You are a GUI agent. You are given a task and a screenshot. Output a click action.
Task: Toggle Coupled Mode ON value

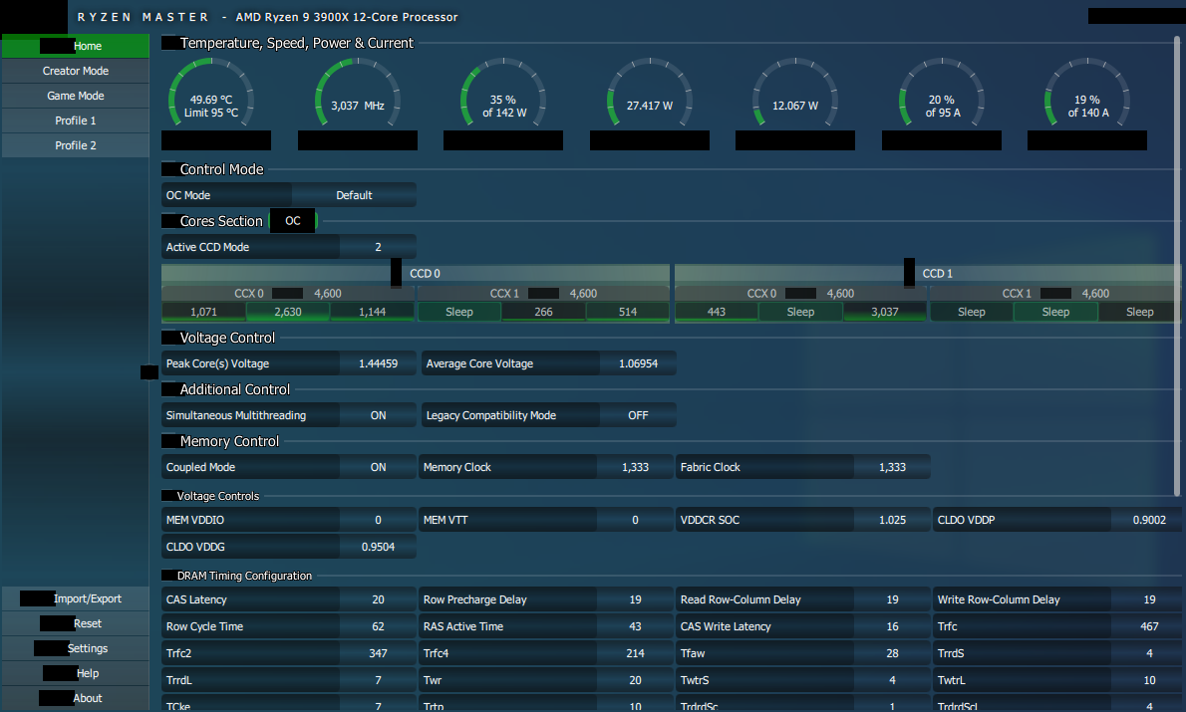(378, 467)
